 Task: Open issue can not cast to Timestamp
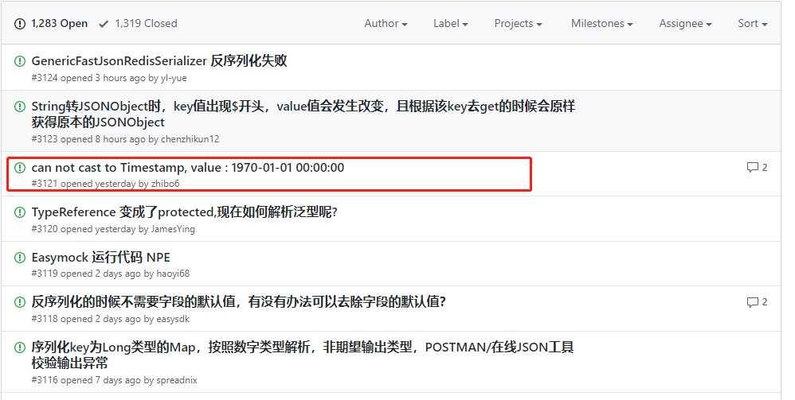point(187,168)
